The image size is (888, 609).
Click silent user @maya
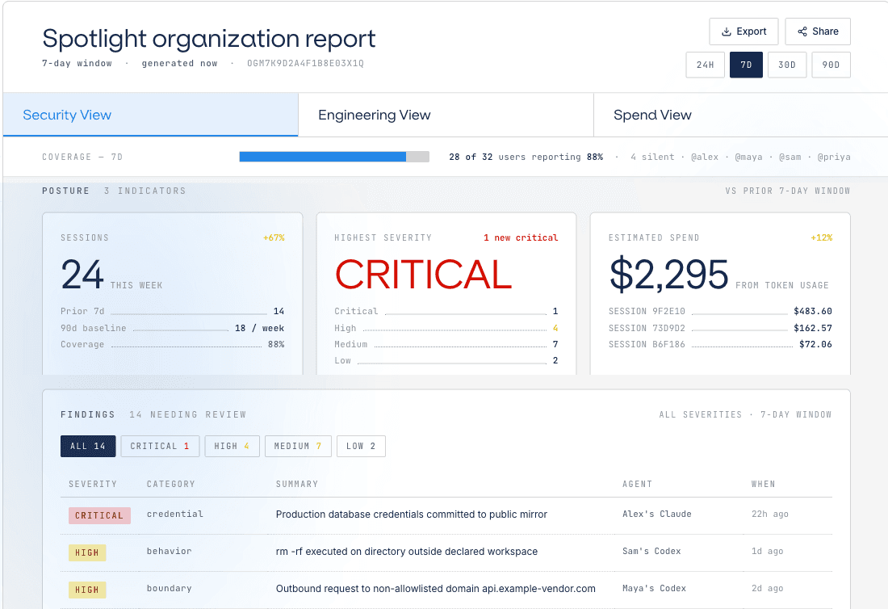748,157
